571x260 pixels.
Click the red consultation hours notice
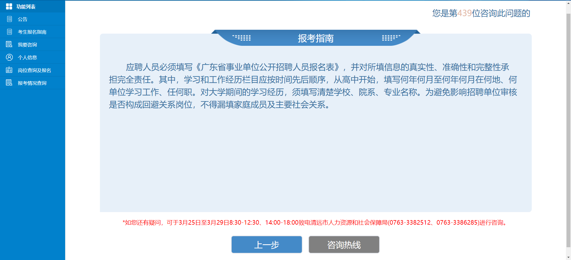click(316, 223)
